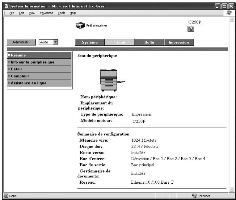Screen dimensions: 236x200
Task: Open the File menu
Action: [x=12, y=13]
